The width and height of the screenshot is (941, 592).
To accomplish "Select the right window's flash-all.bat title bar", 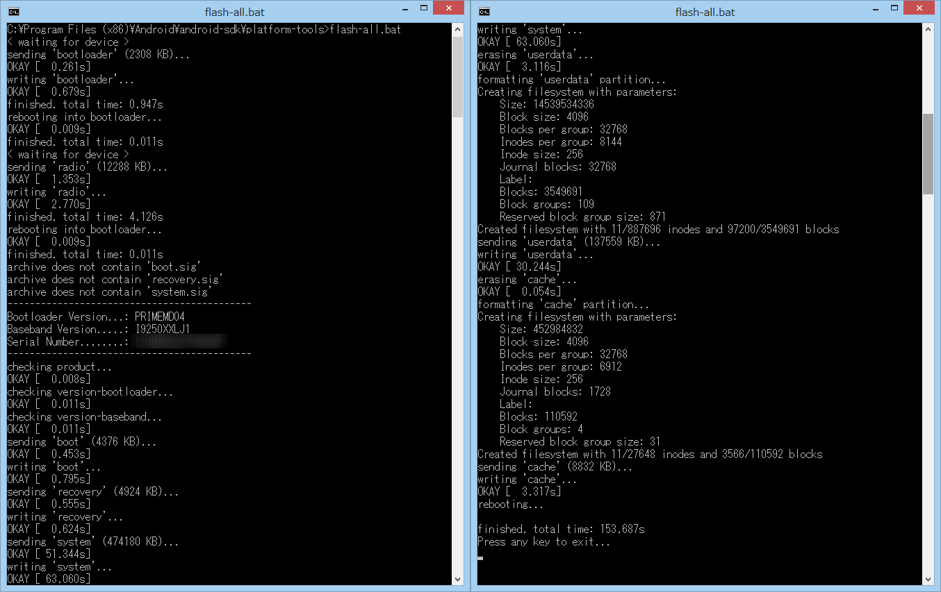I will [705, 12].
